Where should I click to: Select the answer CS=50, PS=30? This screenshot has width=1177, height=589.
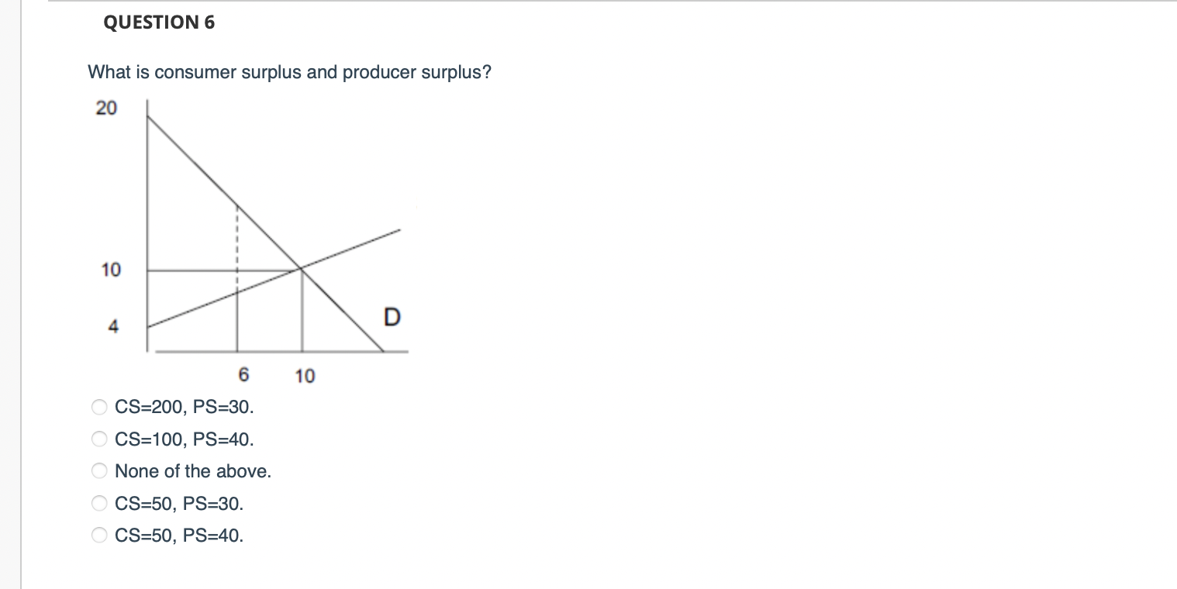pos(99,502)
